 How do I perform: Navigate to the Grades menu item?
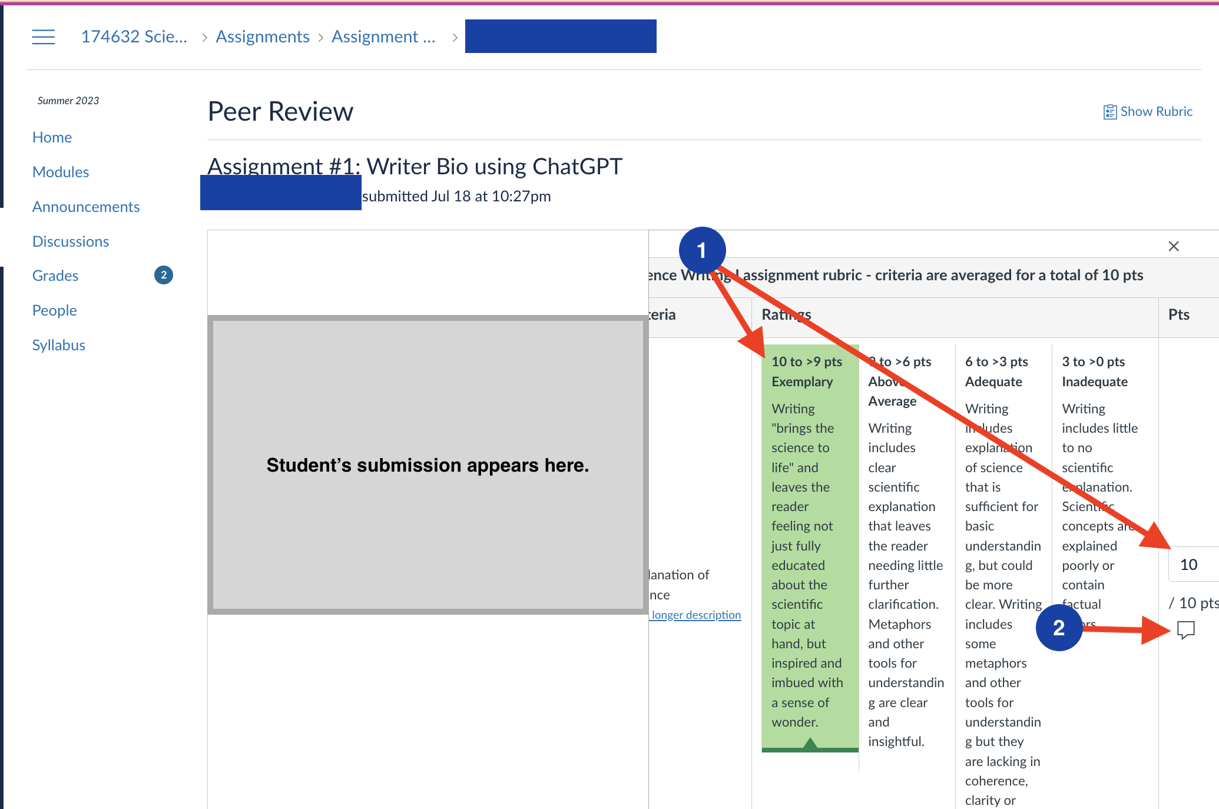(x=55, y=274)
